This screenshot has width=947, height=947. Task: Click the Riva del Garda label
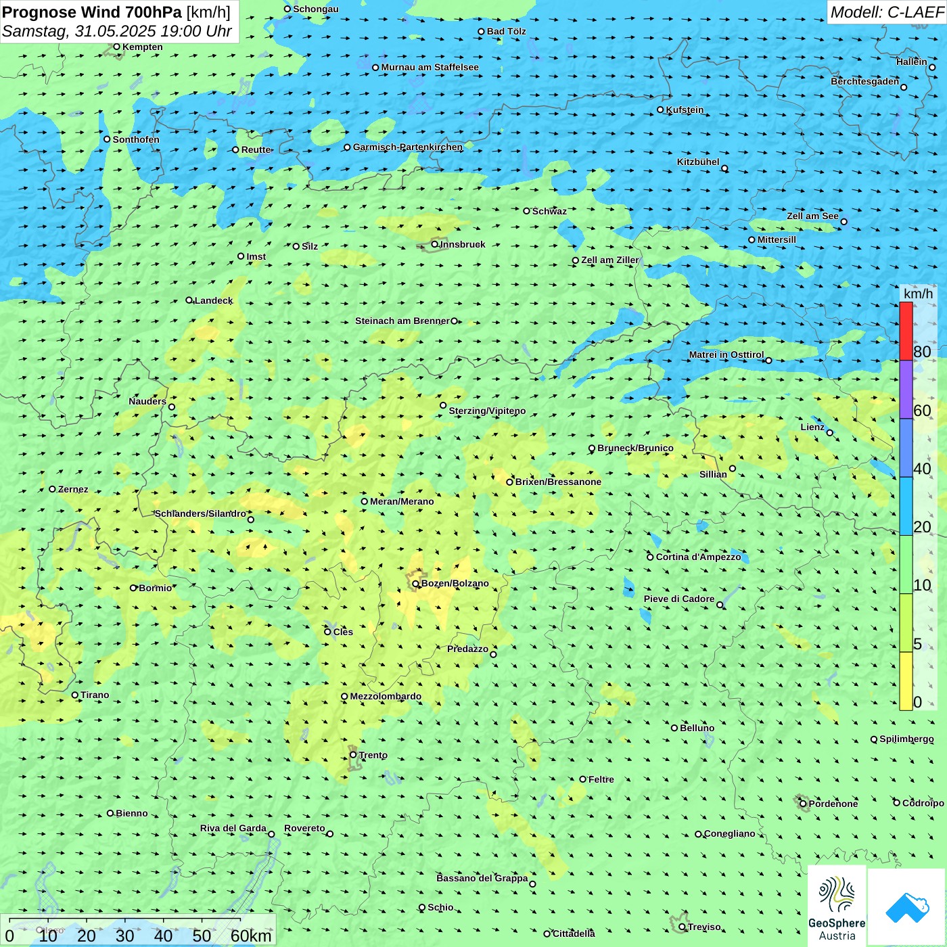click(233, 828)
